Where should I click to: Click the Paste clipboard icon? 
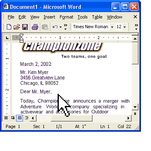[x=45, y=27]
